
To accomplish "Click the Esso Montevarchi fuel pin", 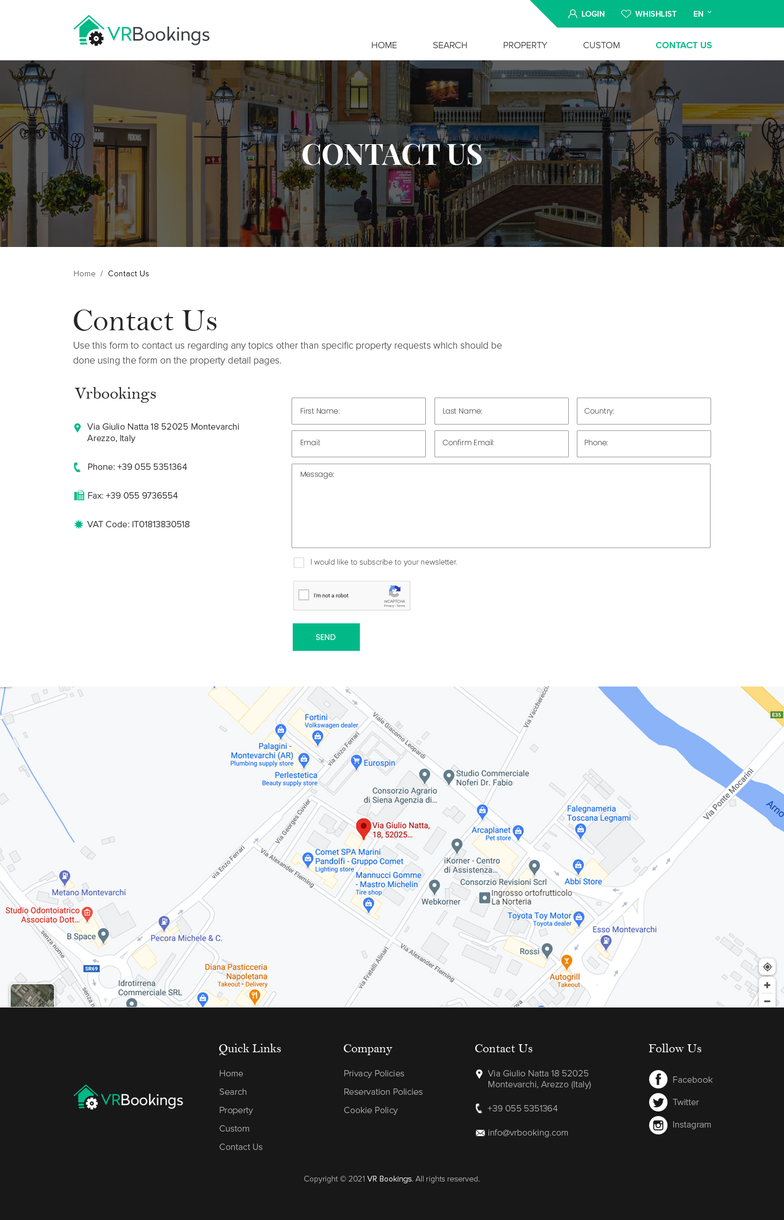I will click(606, 942).
